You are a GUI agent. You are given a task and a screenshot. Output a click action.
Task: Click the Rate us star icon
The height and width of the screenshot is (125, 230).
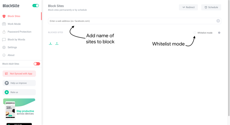tap(7, 92)
